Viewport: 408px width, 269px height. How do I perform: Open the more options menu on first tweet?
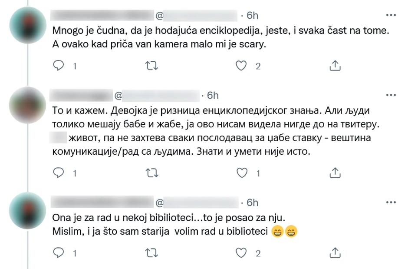(x=391, y=16)
